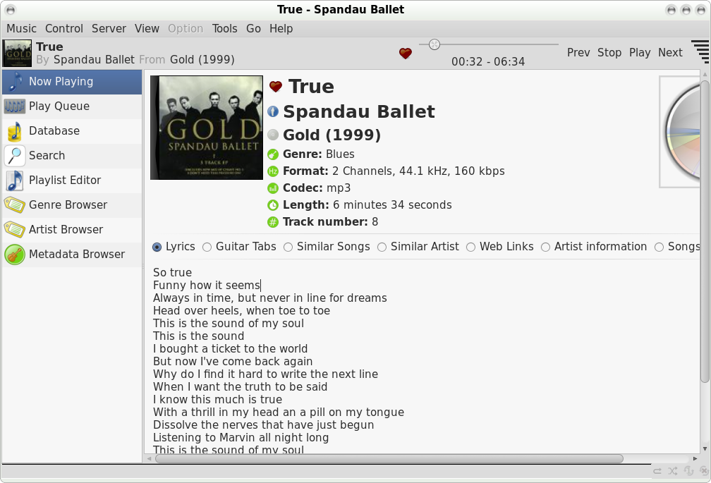Screen dimensions: 711x483
Task: Open the Tools menu
Action: click(224, 29)
